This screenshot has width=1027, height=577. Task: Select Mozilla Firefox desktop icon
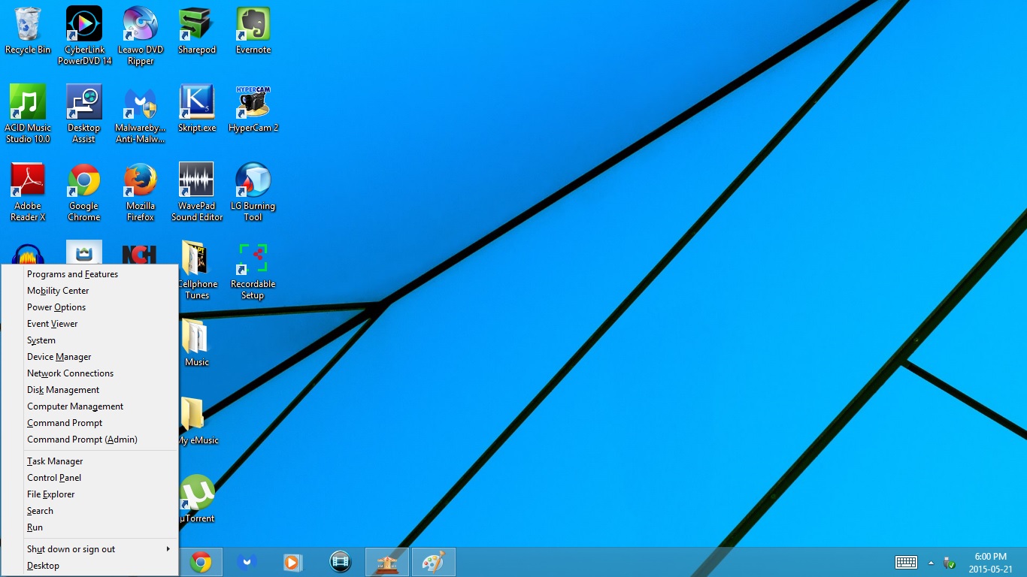coord(141,192)
